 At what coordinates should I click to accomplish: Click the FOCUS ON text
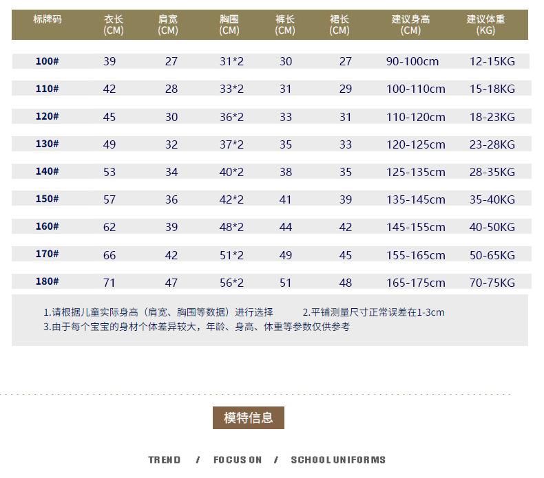tap(238, 459)
